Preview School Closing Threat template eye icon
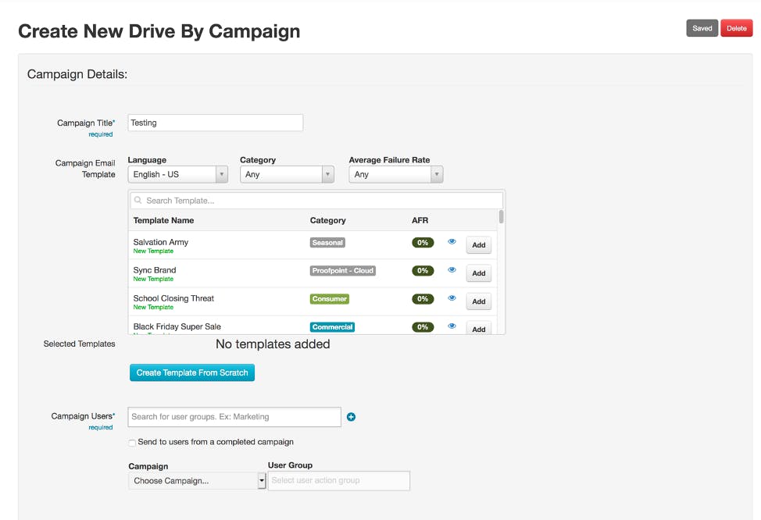This screenshot has height=520, width=761. [x=452, y=298]
